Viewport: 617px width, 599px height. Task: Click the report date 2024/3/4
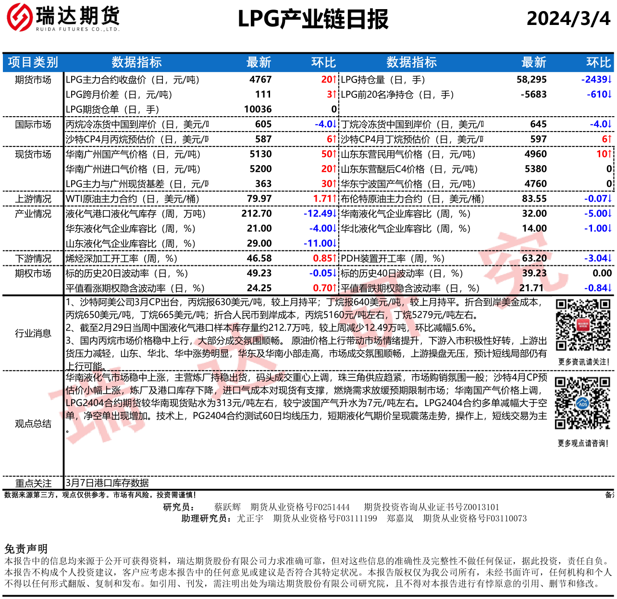click(x=568, y=19)
